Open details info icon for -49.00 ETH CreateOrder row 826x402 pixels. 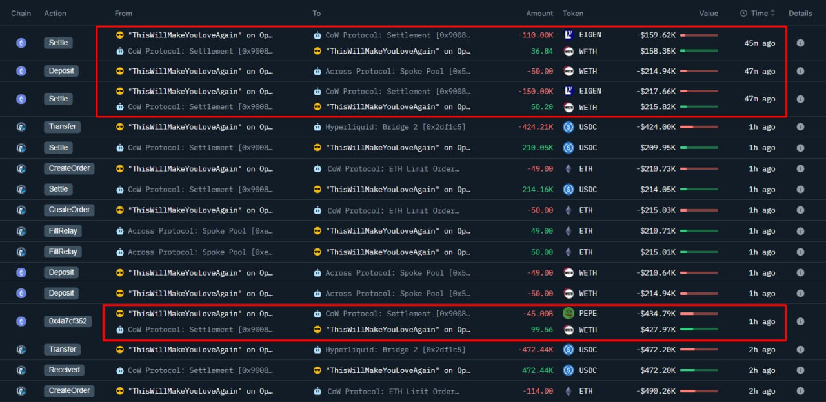800,169
